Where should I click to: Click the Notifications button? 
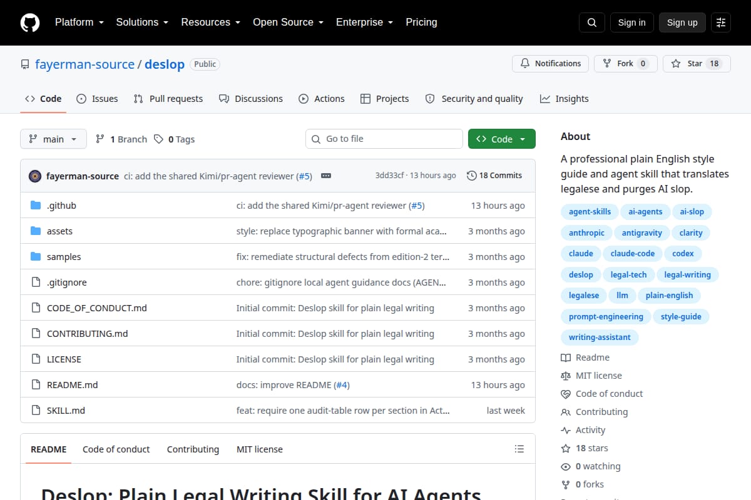point(551,64)
